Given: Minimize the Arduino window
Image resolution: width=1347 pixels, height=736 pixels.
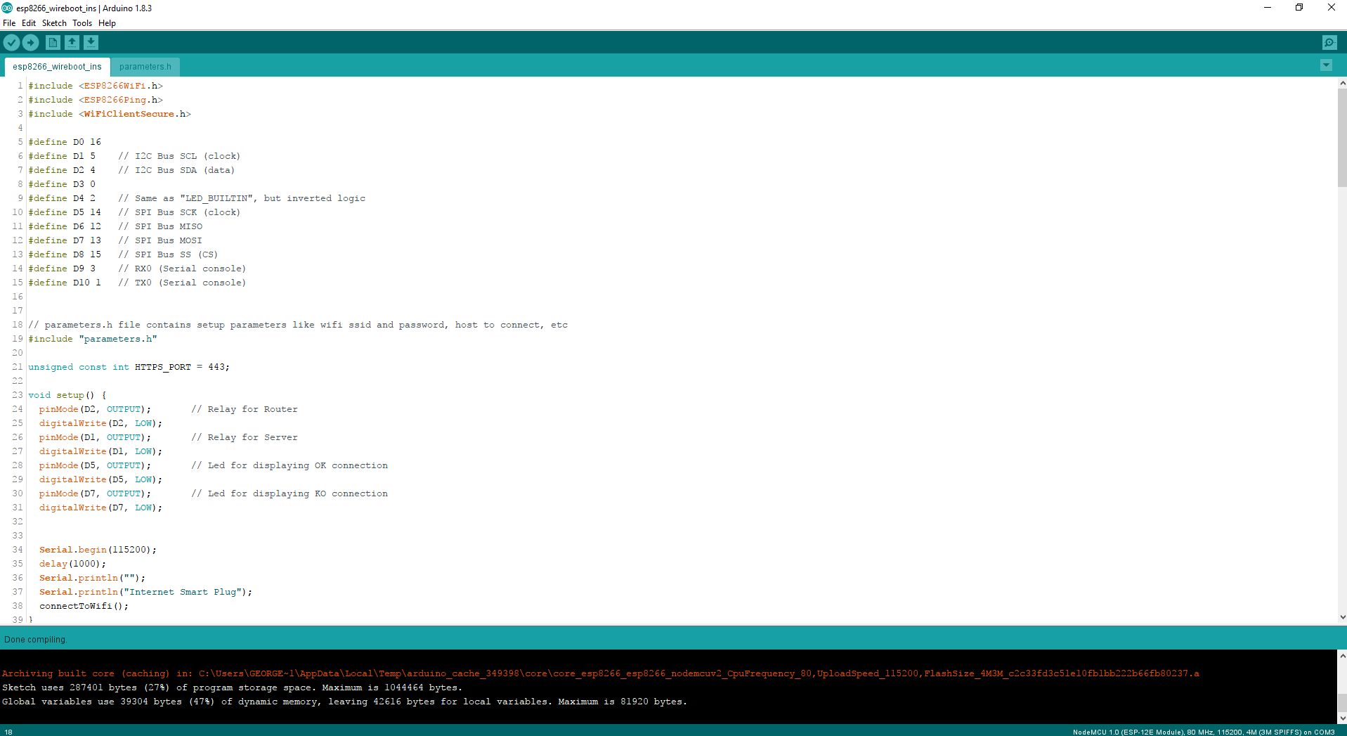Looking at the screenshot, I should point(1268,8).
